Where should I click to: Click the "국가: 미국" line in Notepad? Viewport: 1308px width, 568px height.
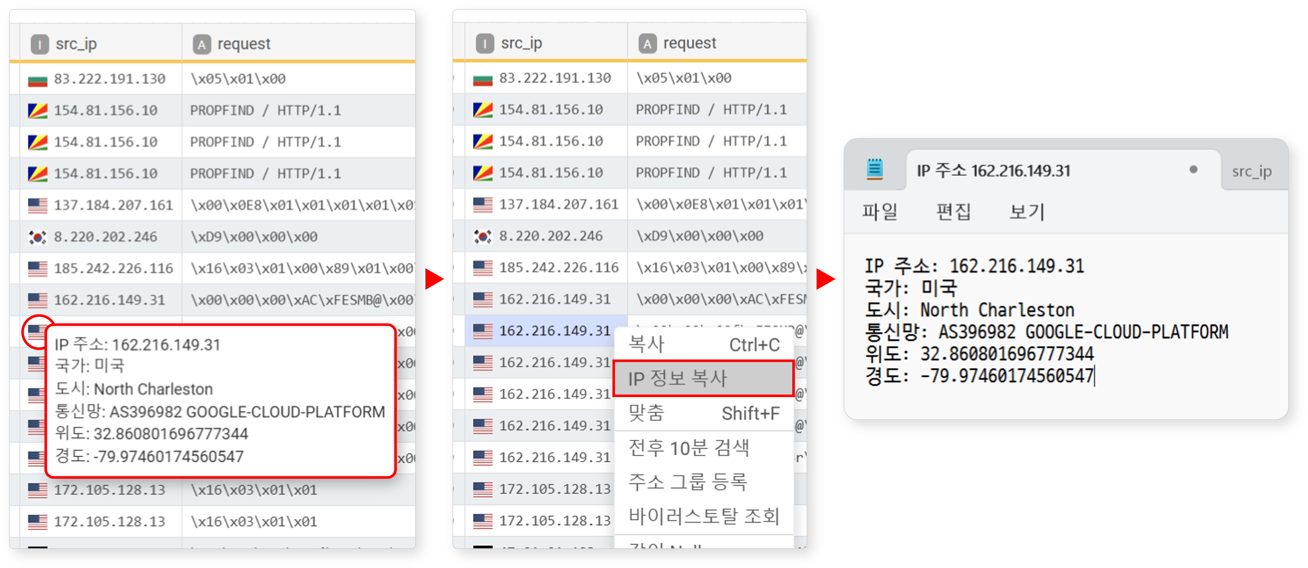pos(911,288)
